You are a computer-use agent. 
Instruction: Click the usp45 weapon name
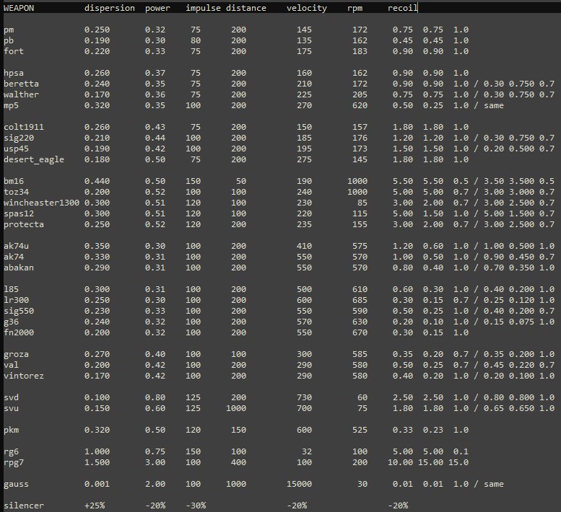click(16, 149)
